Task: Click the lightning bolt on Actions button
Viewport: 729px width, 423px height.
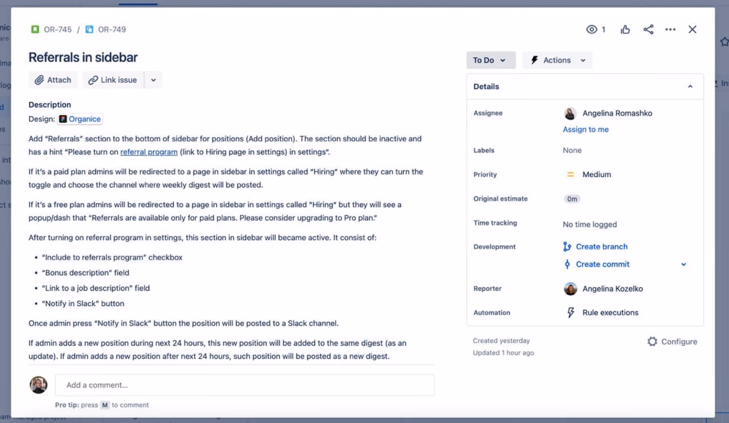Action: click(x=535, y=60)
